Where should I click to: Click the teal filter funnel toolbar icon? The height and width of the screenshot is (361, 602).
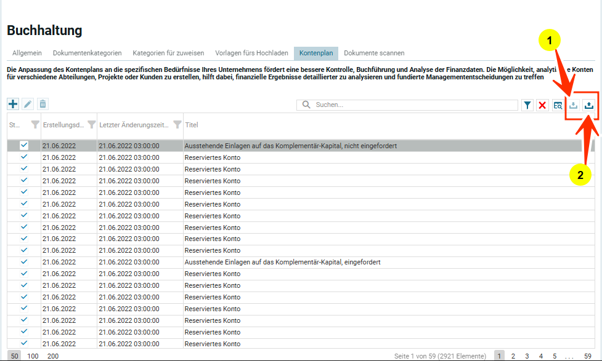527,105
